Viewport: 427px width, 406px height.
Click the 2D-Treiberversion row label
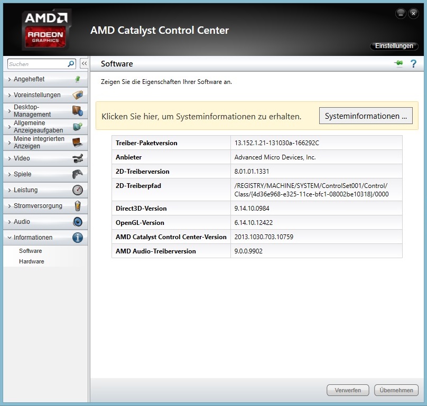click(143, 172)
